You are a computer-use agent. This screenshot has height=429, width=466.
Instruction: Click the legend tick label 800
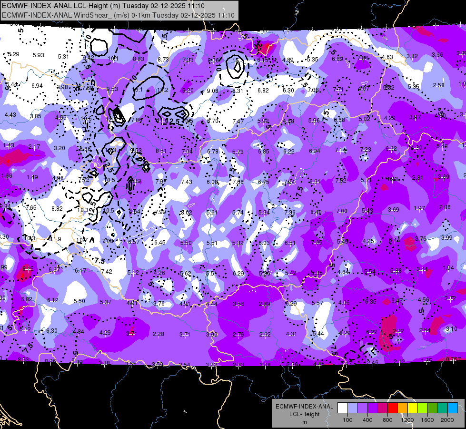(x=387, y=420)
